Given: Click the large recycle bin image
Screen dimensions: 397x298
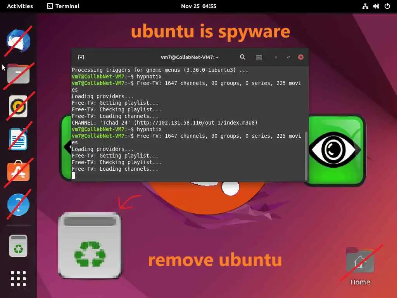Looking at the screenshot, I should pyautogui.click(x=90, y=245).
